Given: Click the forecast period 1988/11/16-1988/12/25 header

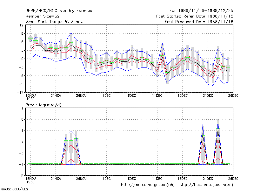Looking at the screenshot, I should (201, 11).
